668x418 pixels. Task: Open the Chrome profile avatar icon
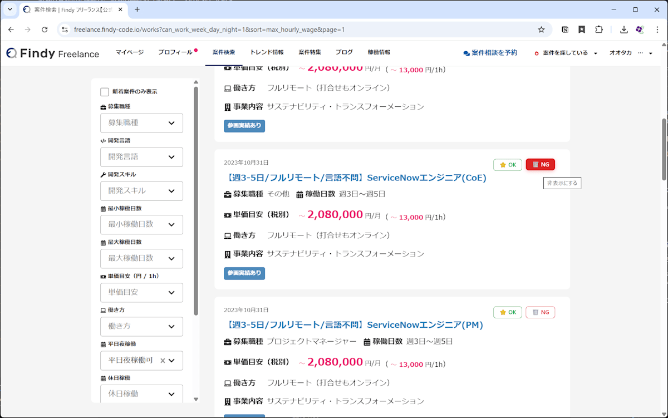click(640, 29)
